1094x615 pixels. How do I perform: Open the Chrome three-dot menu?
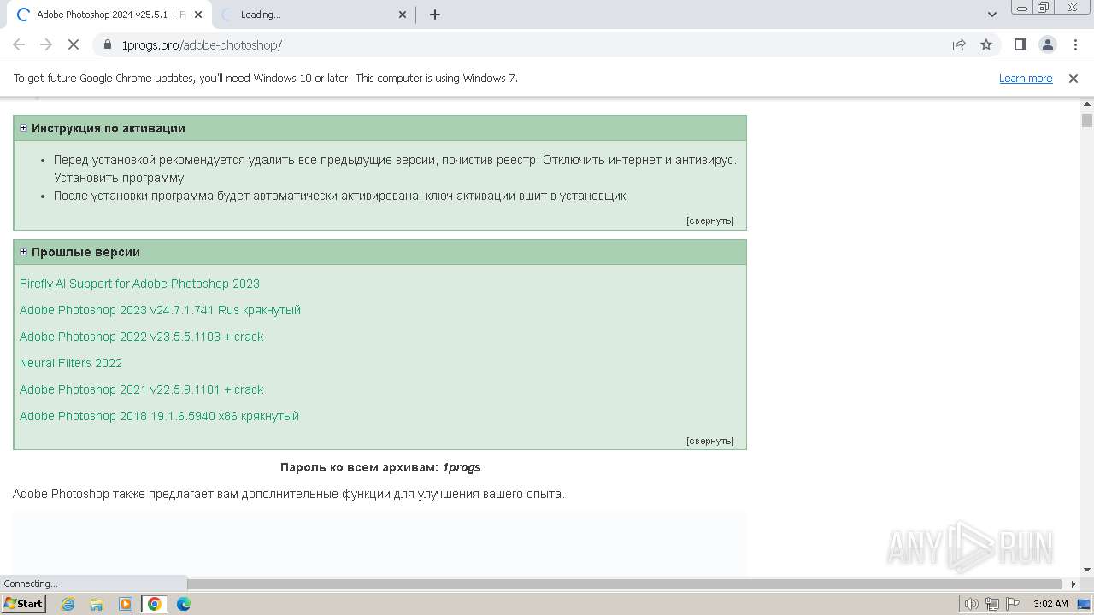pyautogui.click(x=1073, y=44)
